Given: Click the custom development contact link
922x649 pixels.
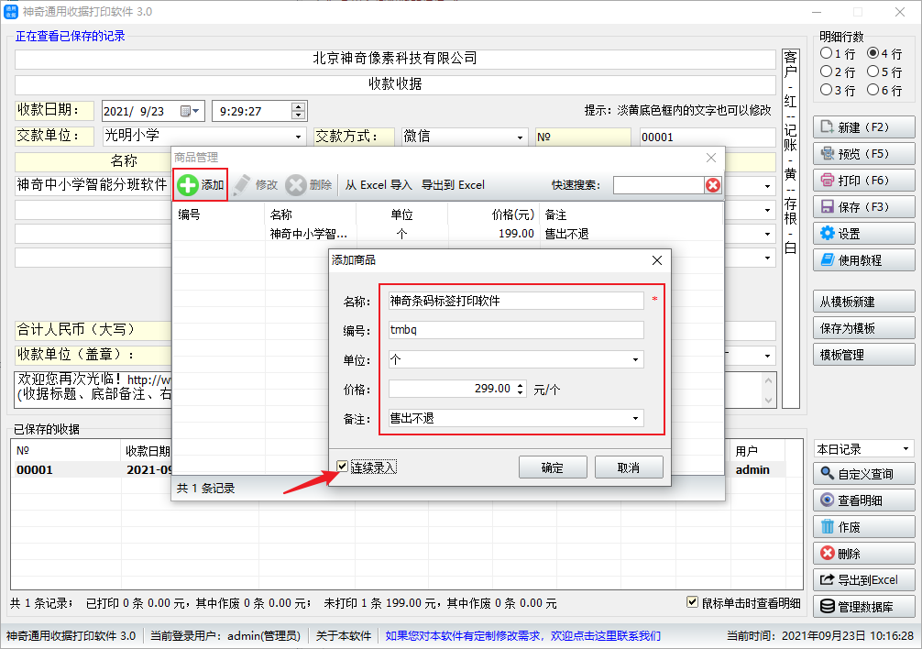Looking at the screenshot, I should click(522, 636).
